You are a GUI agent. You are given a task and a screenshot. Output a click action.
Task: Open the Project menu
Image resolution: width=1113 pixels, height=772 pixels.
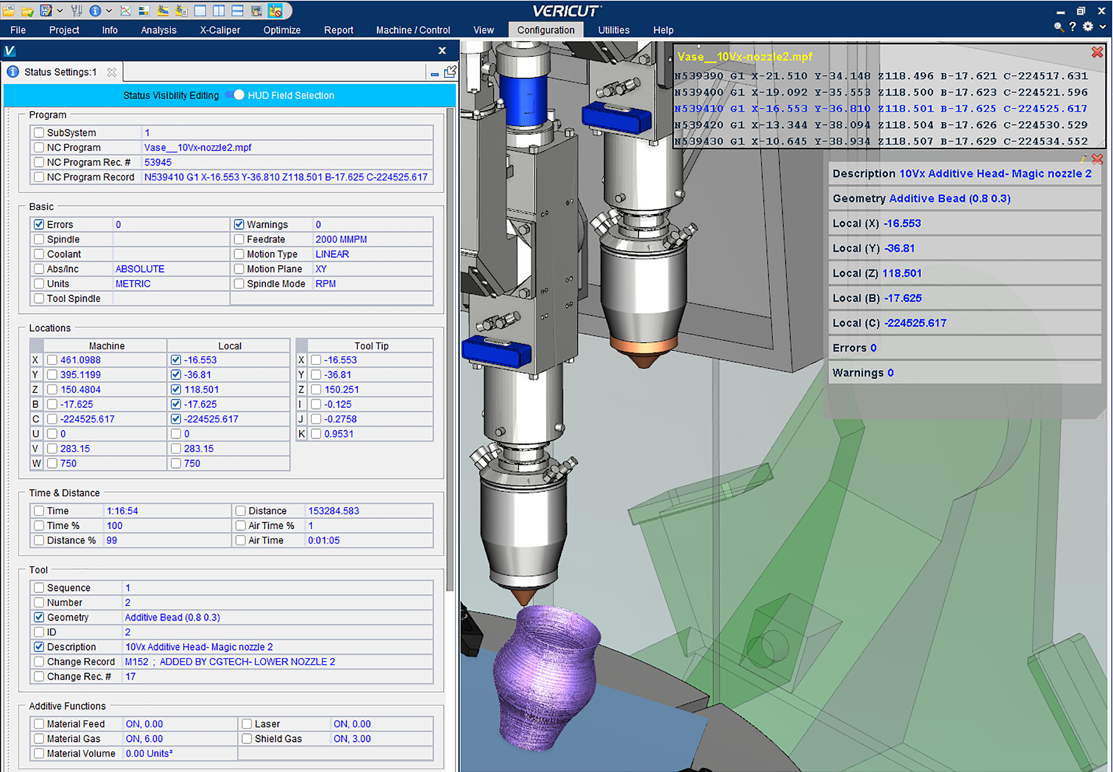(64, 30)
